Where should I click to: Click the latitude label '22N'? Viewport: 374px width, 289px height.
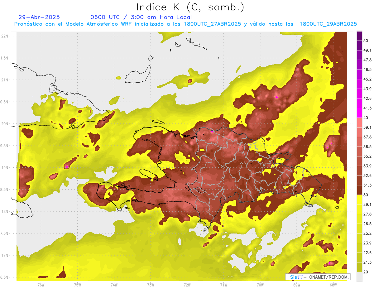pyautogui.click(x=5, y=36)
